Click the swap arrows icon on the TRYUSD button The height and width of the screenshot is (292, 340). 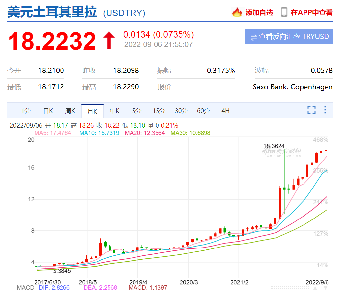click(253, 36)
